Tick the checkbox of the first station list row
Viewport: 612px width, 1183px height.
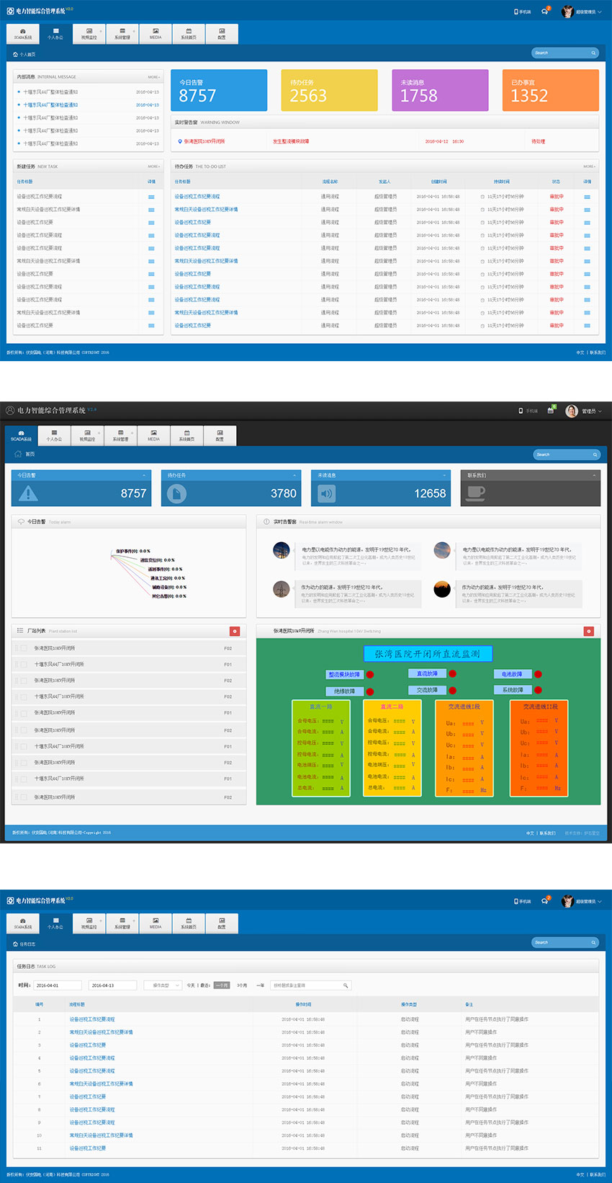[22, 648]
